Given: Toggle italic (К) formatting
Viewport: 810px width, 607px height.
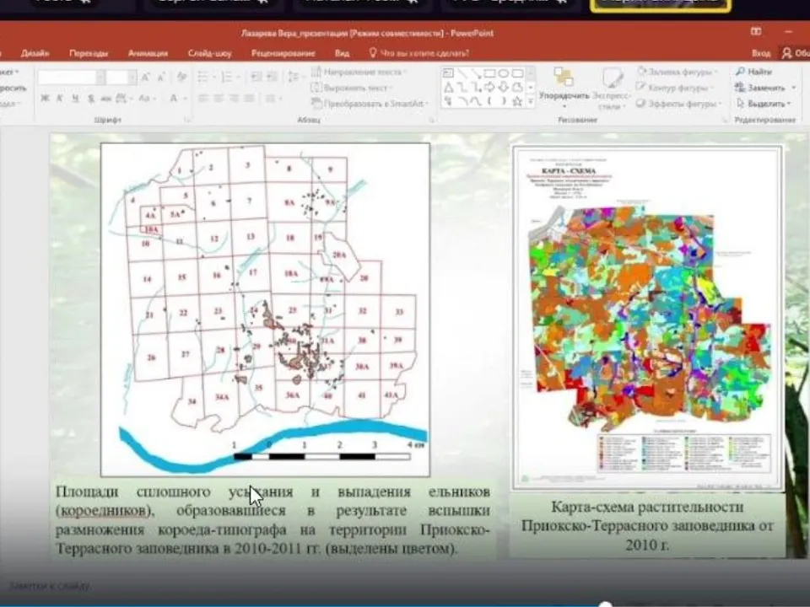Looking at the screenshot, I should tap(61, 99).
